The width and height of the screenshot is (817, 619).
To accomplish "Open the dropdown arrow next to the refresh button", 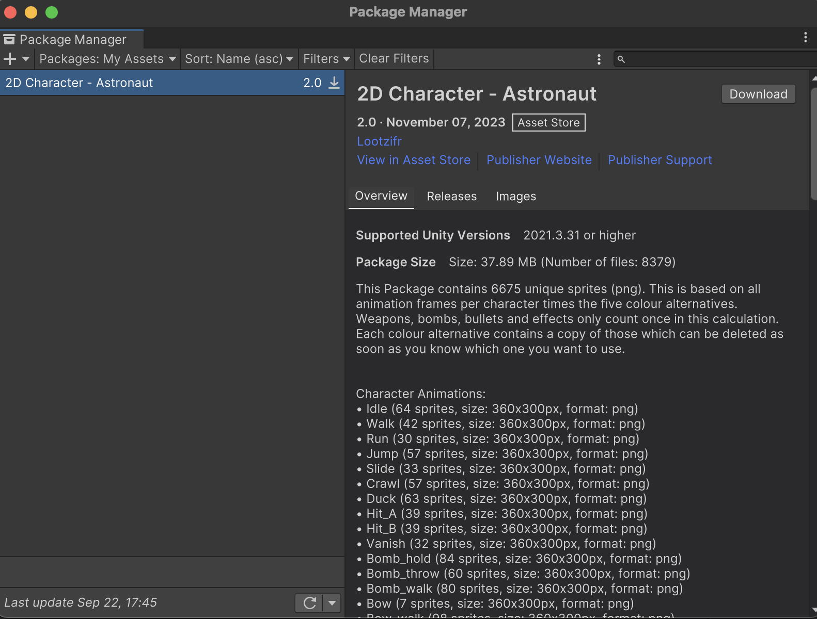I will click(332, 602).
